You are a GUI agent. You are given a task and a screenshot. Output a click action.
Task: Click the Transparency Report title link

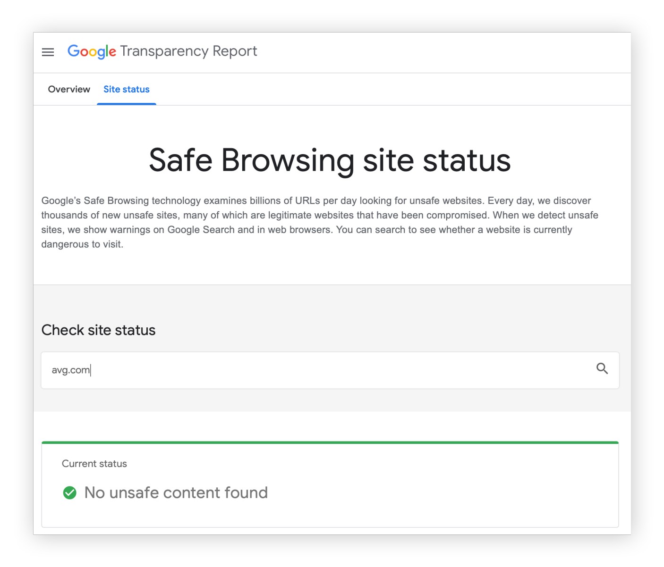(188, 51)
